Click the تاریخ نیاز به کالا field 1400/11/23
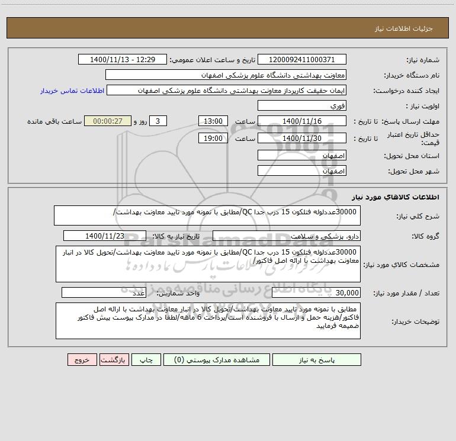The height and width of the screenshot is (441, 456). [x=105, y=236]
